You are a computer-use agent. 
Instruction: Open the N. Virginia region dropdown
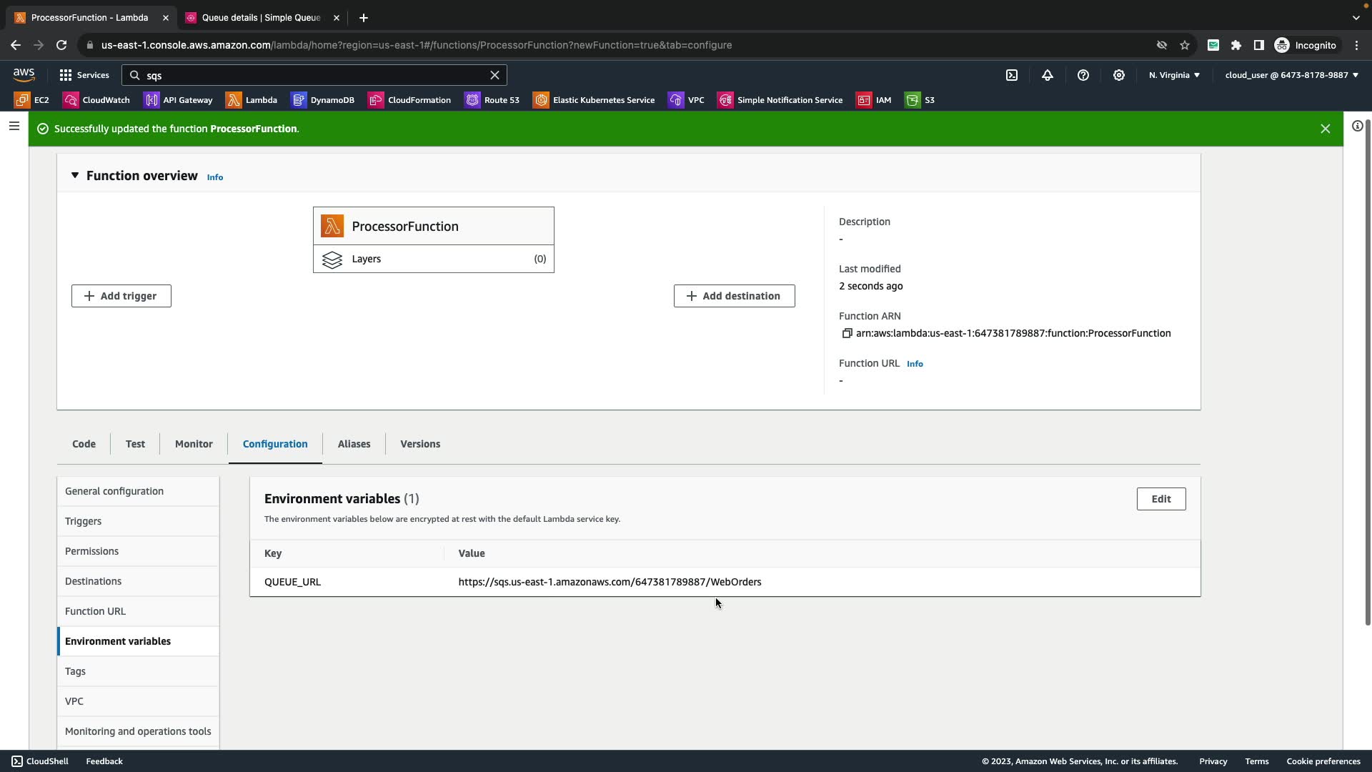point(1174,75)
